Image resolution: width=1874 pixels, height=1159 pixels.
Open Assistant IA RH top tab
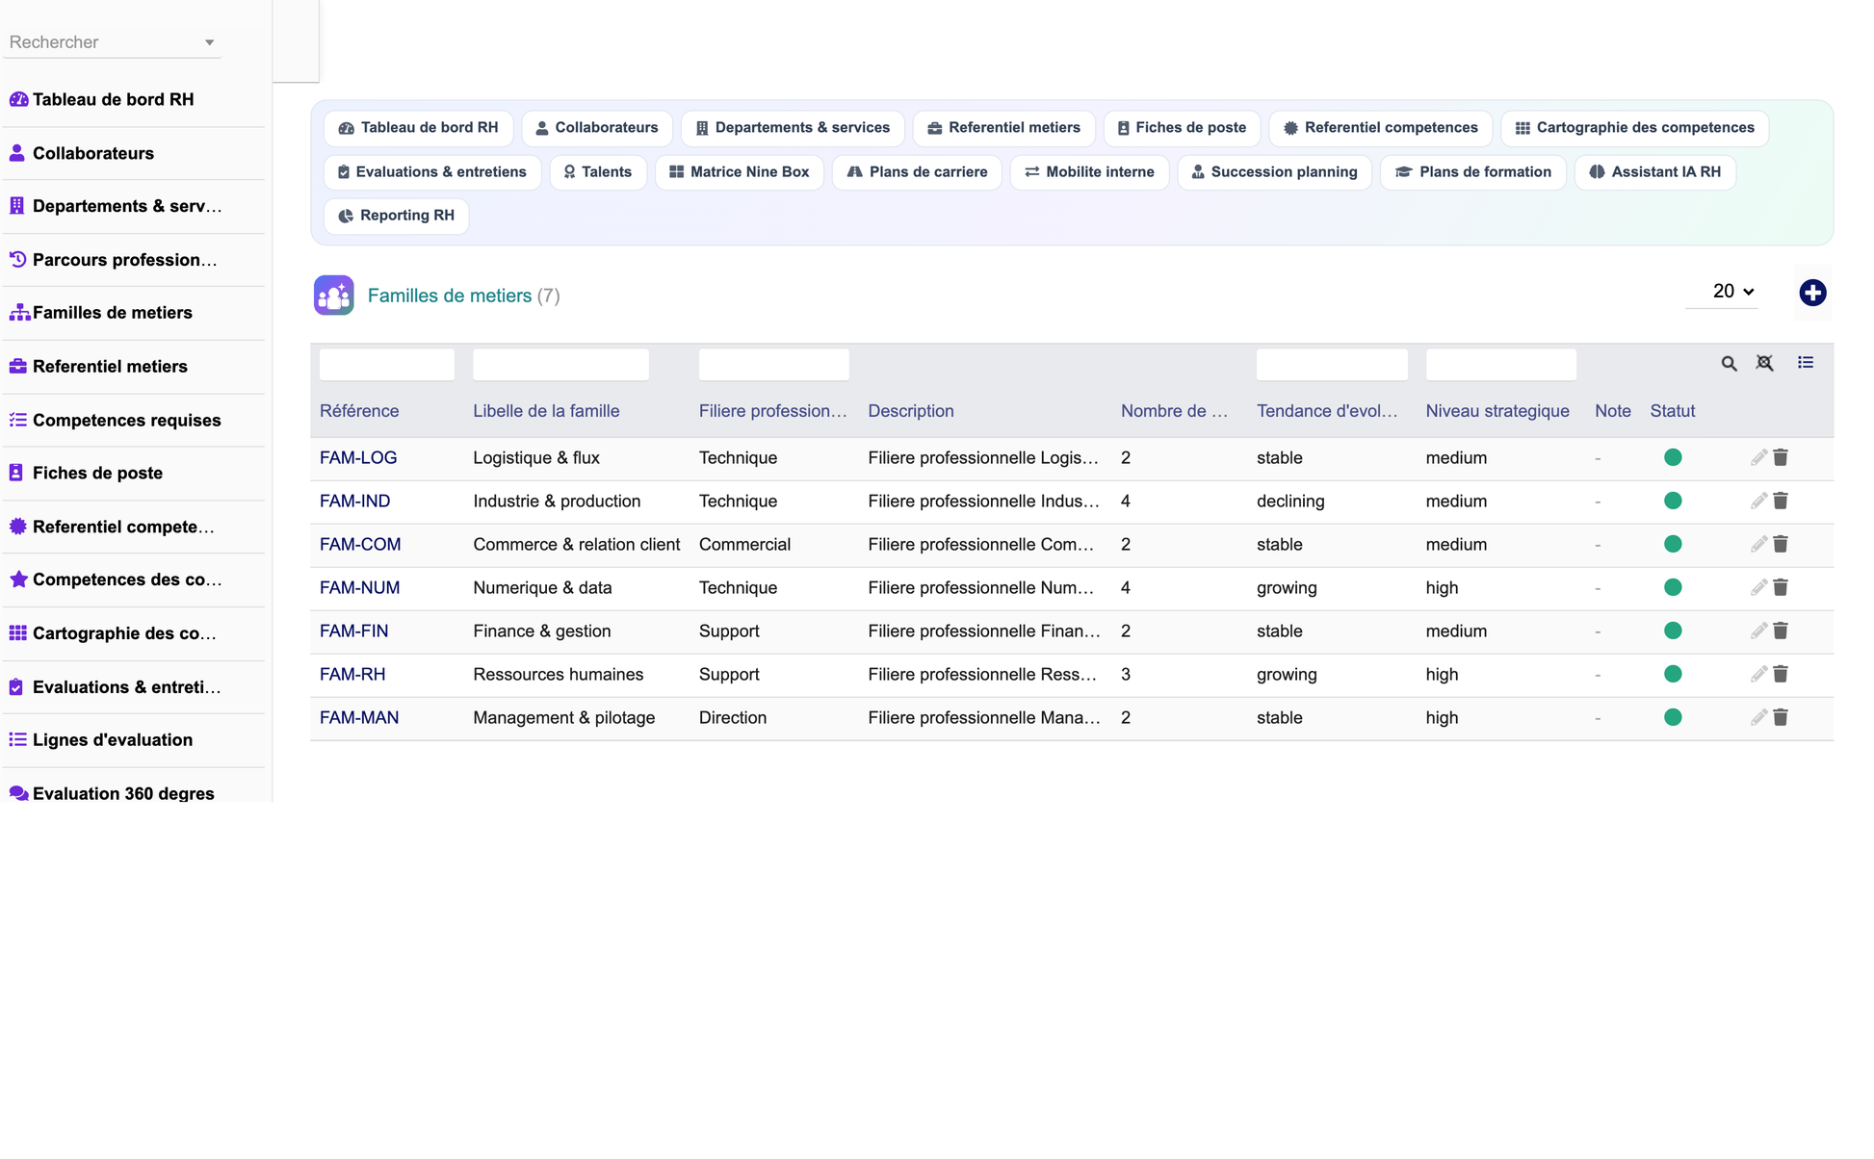1654,171
